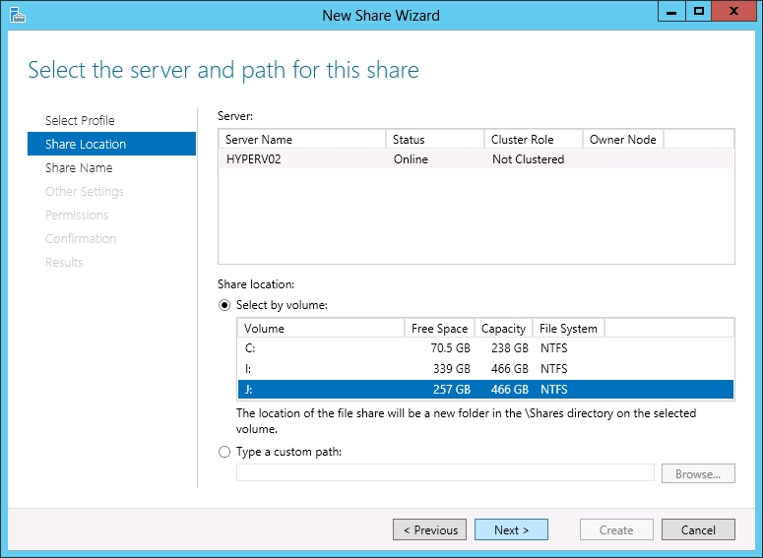763x558 pixels.
Task: Click the custom path text field
Action: click(x=445, y=472)
